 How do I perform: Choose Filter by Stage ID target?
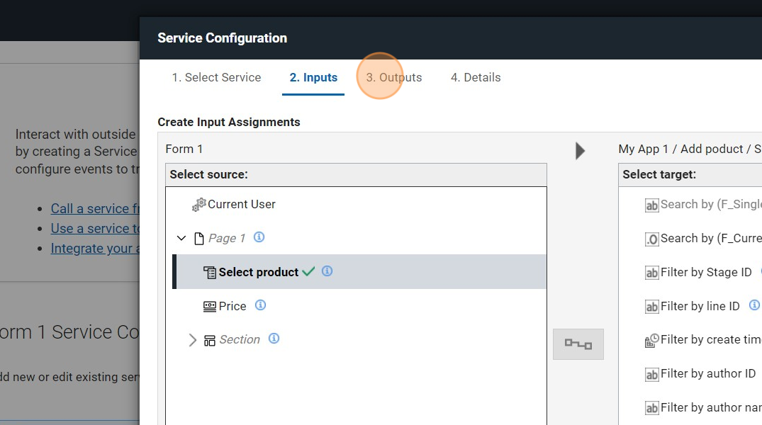tap(705, 272)
